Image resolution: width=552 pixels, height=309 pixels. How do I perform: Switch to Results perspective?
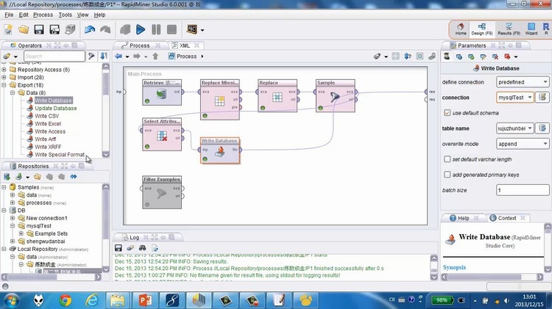(509, 29)
